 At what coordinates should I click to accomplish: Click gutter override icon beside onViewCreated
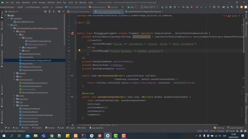72,97
